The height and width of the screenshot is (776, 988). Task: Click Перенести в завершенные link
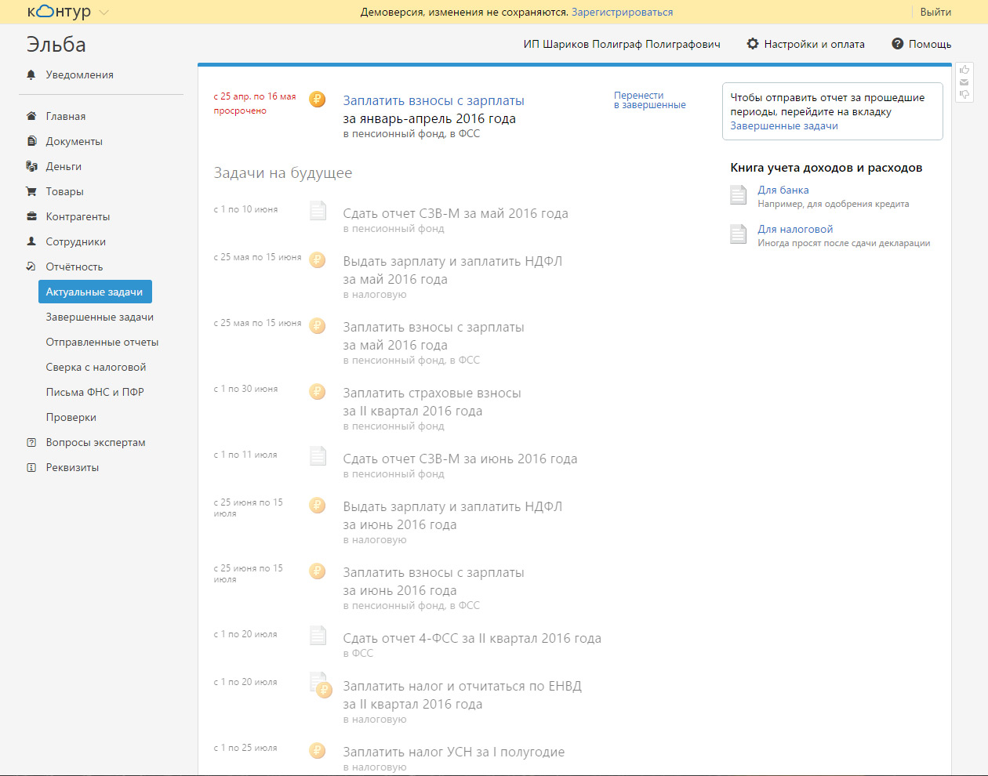(x=649, y=100)
